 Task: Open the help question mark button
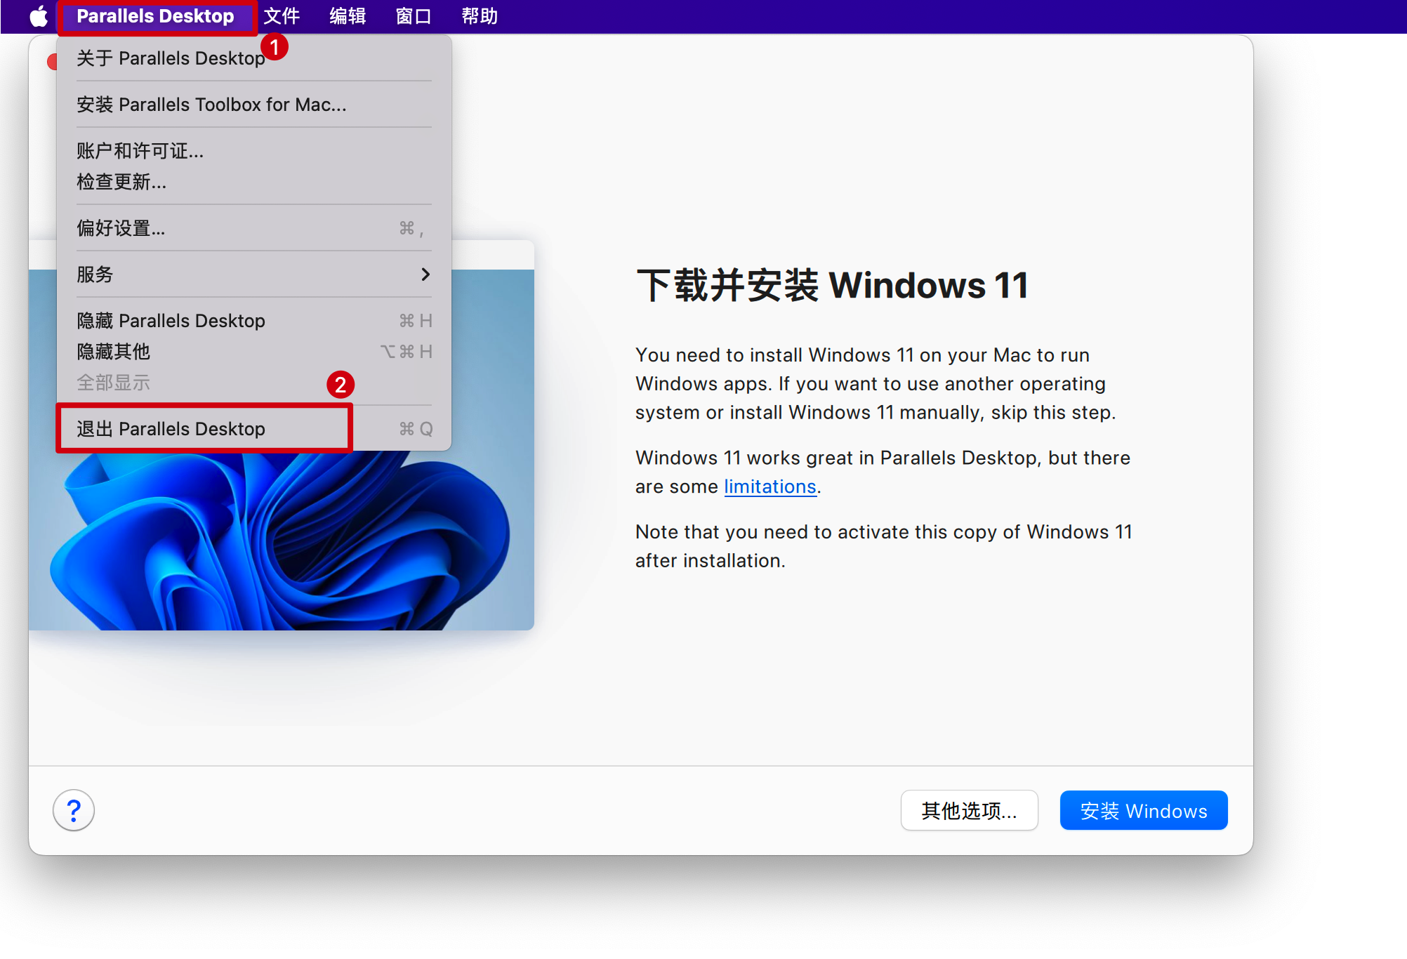pos(74,811)
